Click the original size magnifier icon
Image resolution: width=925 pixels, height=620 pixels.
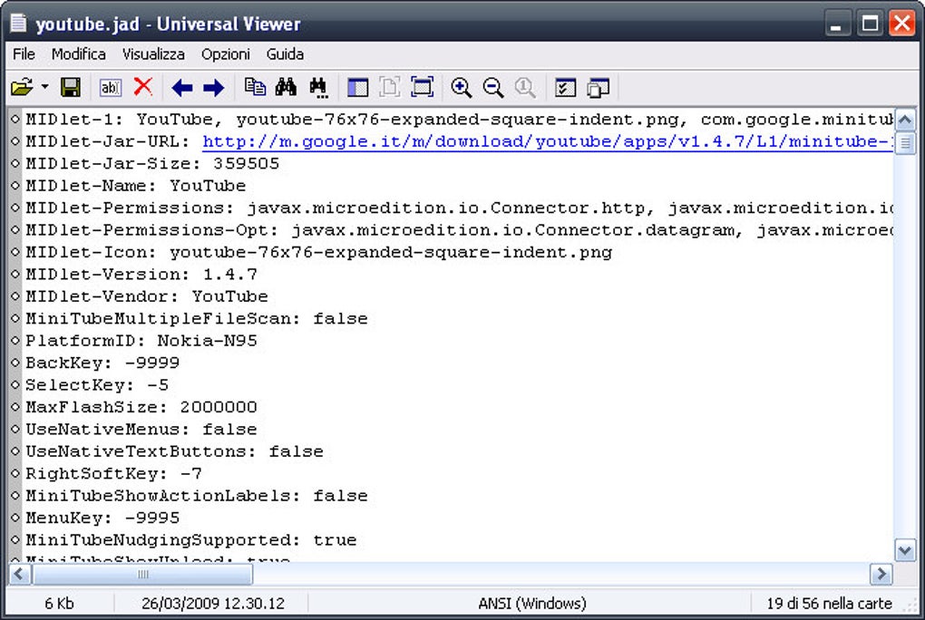[524, 88]
